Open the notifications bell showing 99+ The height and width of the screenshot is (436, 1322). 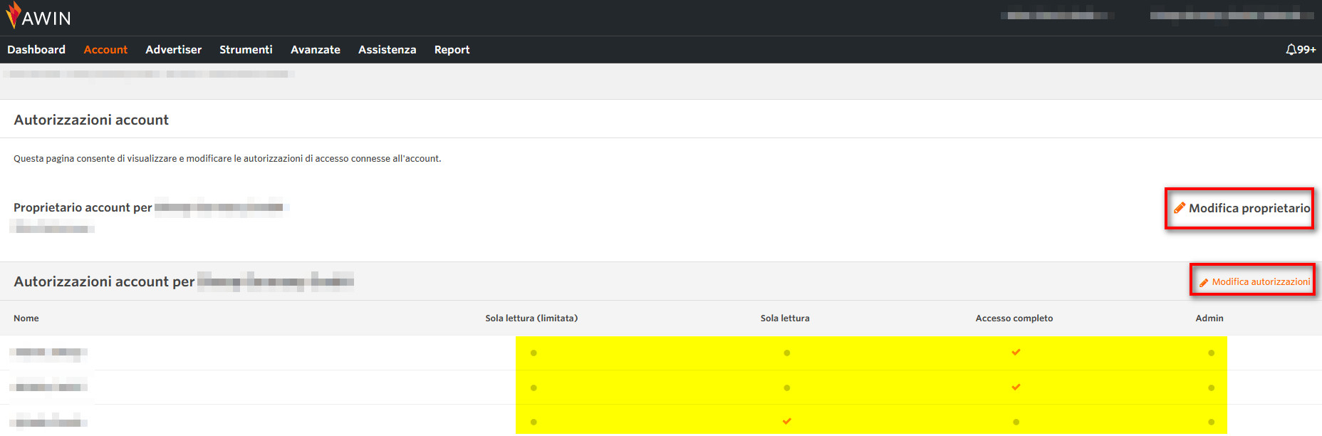coord(1300,50)
